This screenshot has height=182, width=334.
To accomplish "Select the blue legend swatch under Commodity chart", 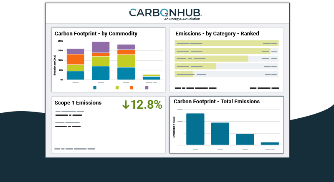I will click(95, 88).
